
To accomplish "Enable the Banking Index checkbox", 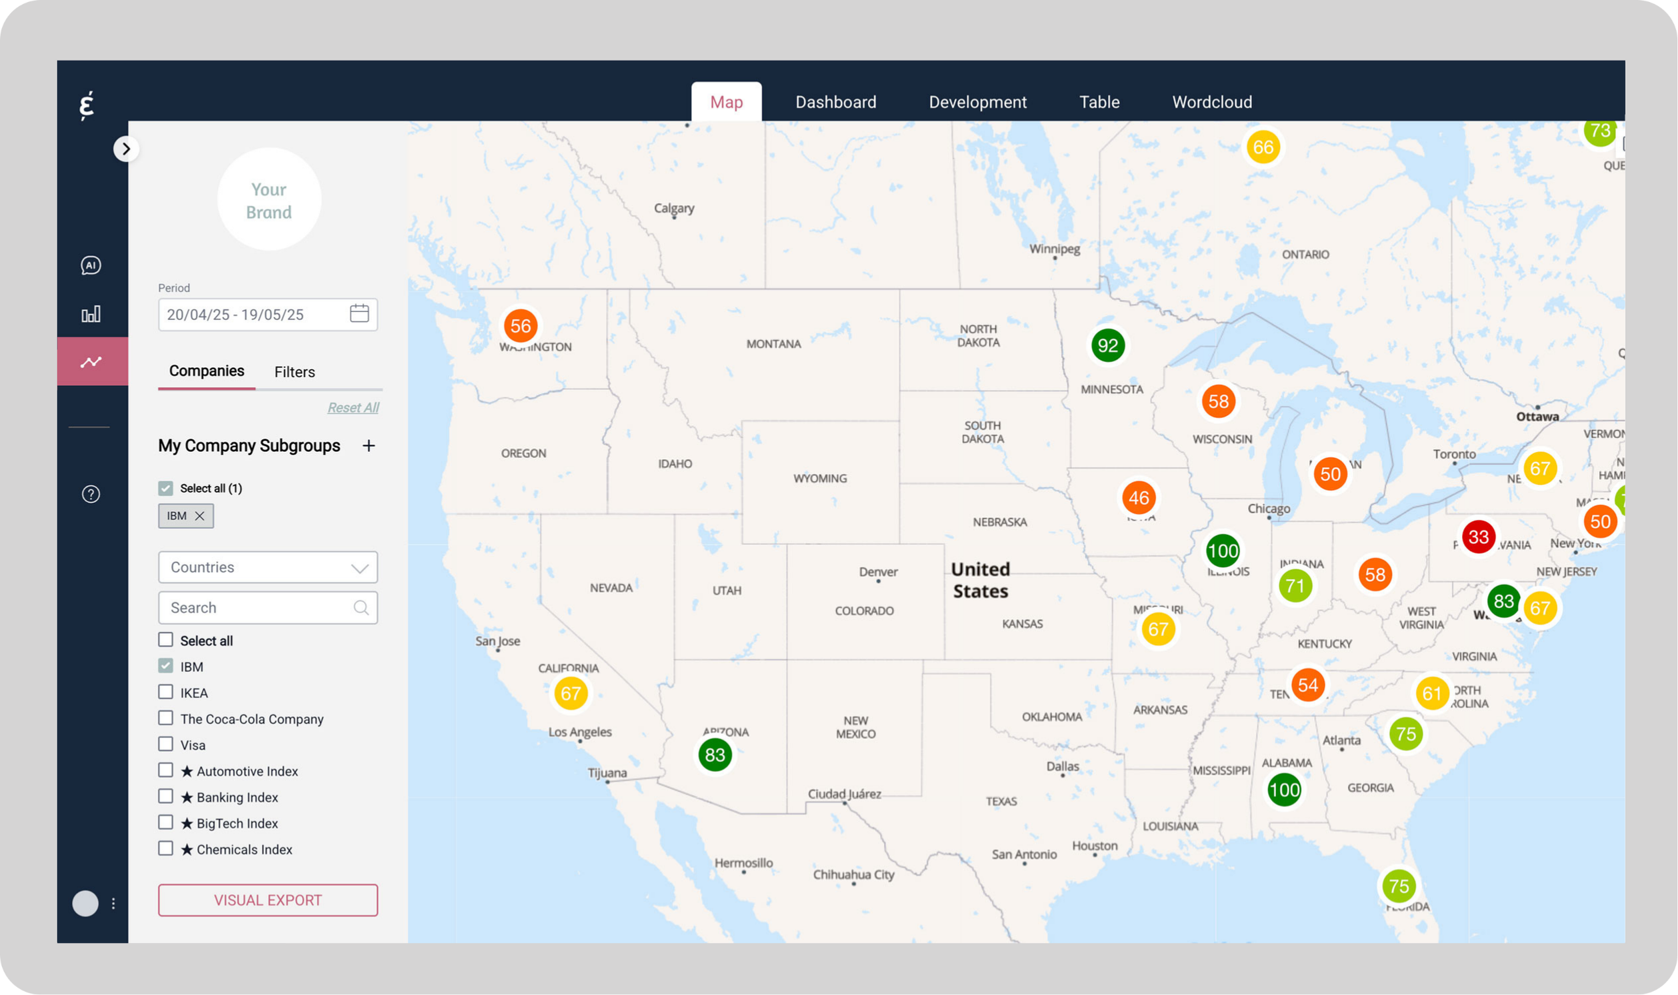I will 165,796.
